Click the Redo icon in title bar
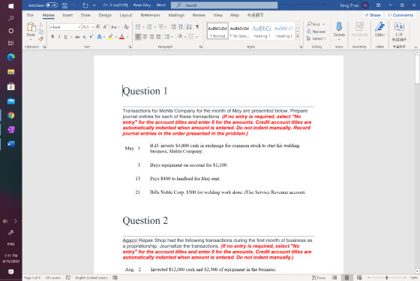This screenshot has height=281, width=420. click(x=85, y=5)
